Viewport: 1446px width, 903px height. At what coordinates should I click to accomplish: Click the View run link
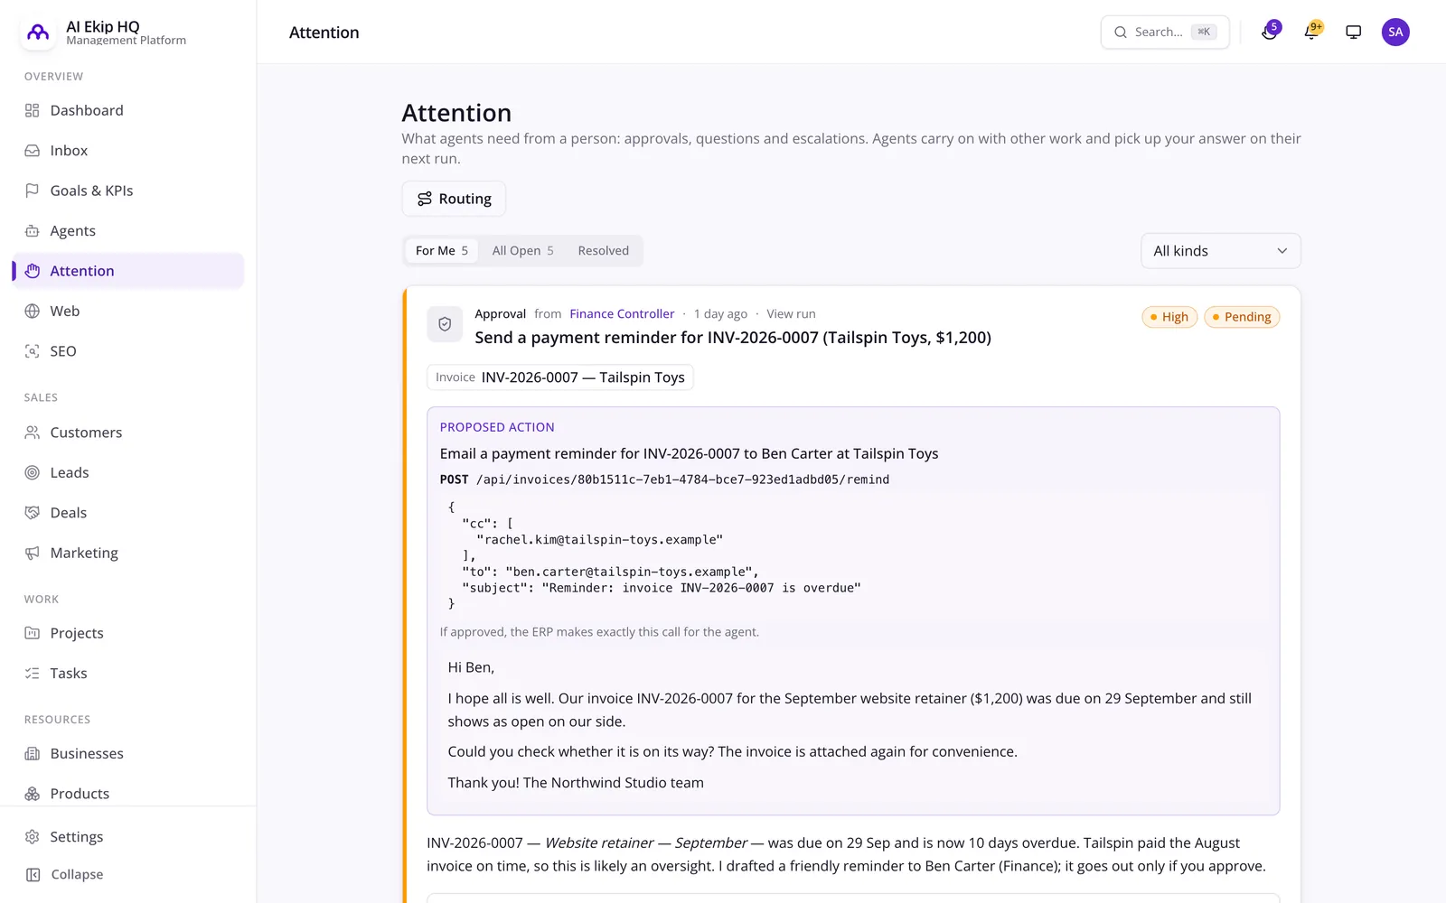pos(791,314)
